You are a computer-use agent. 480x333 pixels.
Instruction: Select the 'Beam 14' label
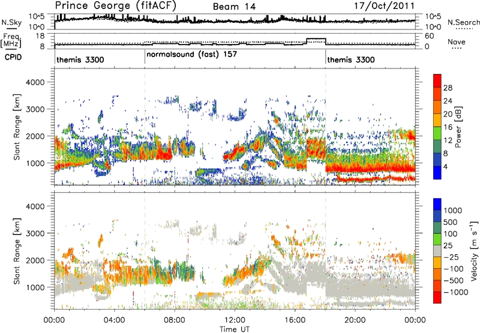pyautogui.click(x=234, y=7)
